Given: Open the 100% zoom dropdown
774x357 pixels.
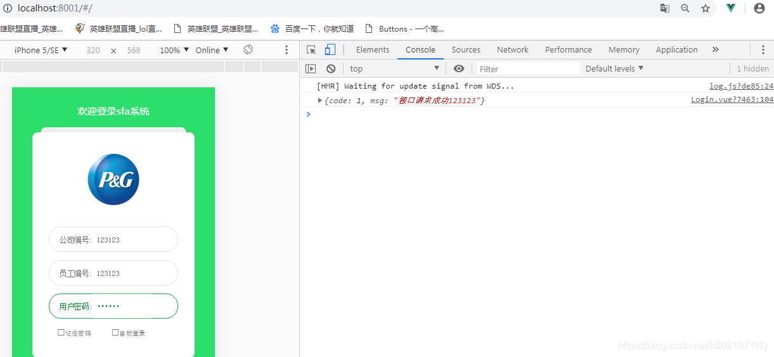Looking at the screenshot, I should (x=174, y=50).
